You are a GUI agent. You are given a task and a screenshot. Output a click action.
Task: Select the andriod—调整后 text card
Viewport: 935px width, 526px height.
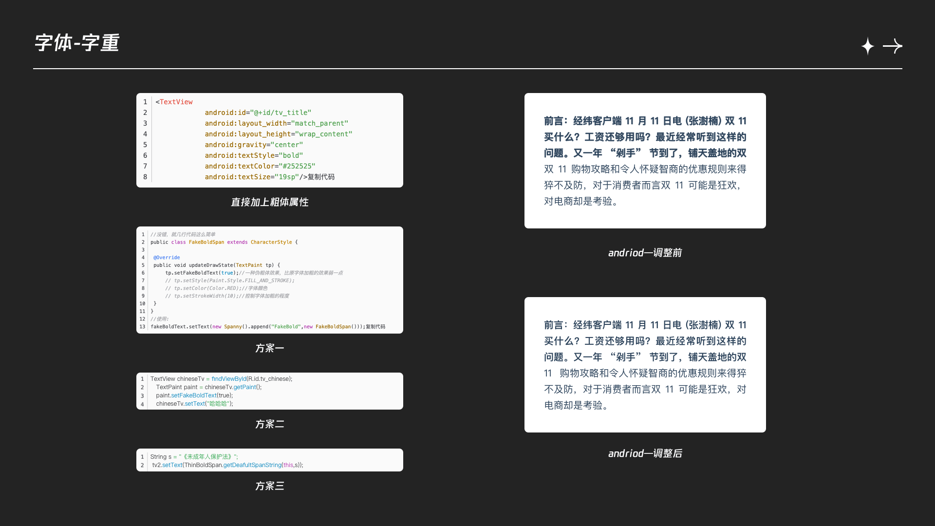[x=645, y=364]
